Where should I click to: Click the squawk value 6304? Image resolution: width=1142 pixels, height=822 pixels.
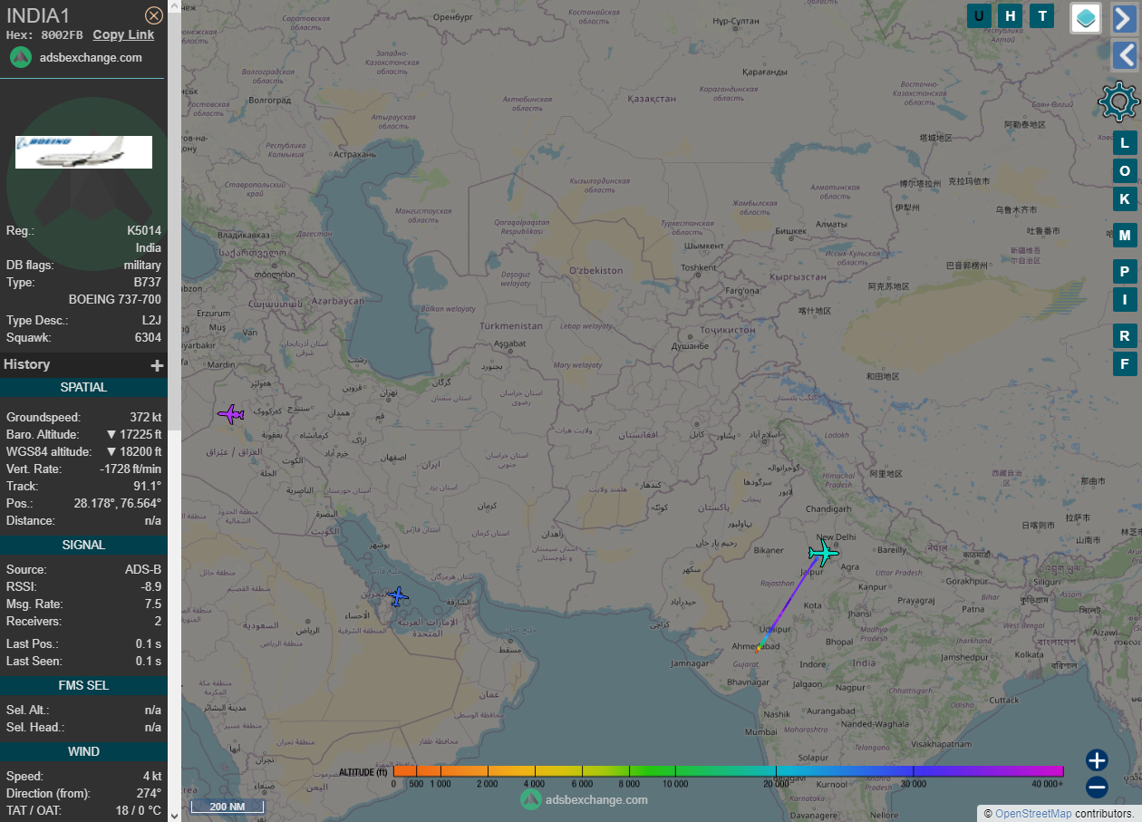147,338
